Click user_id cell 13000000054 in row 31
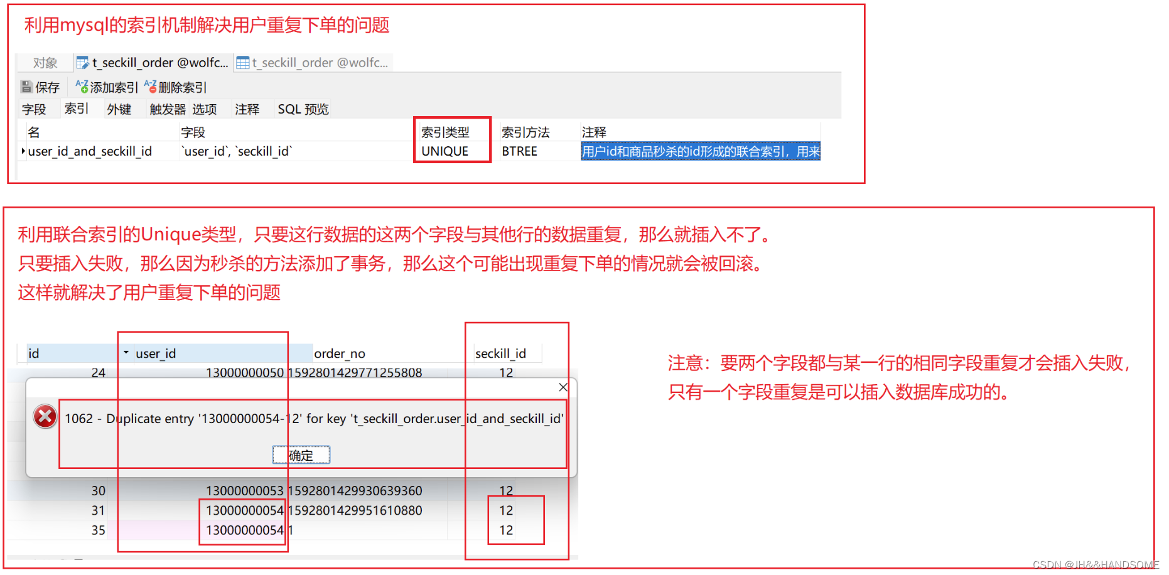1169x575 pixels. (245, 510)
